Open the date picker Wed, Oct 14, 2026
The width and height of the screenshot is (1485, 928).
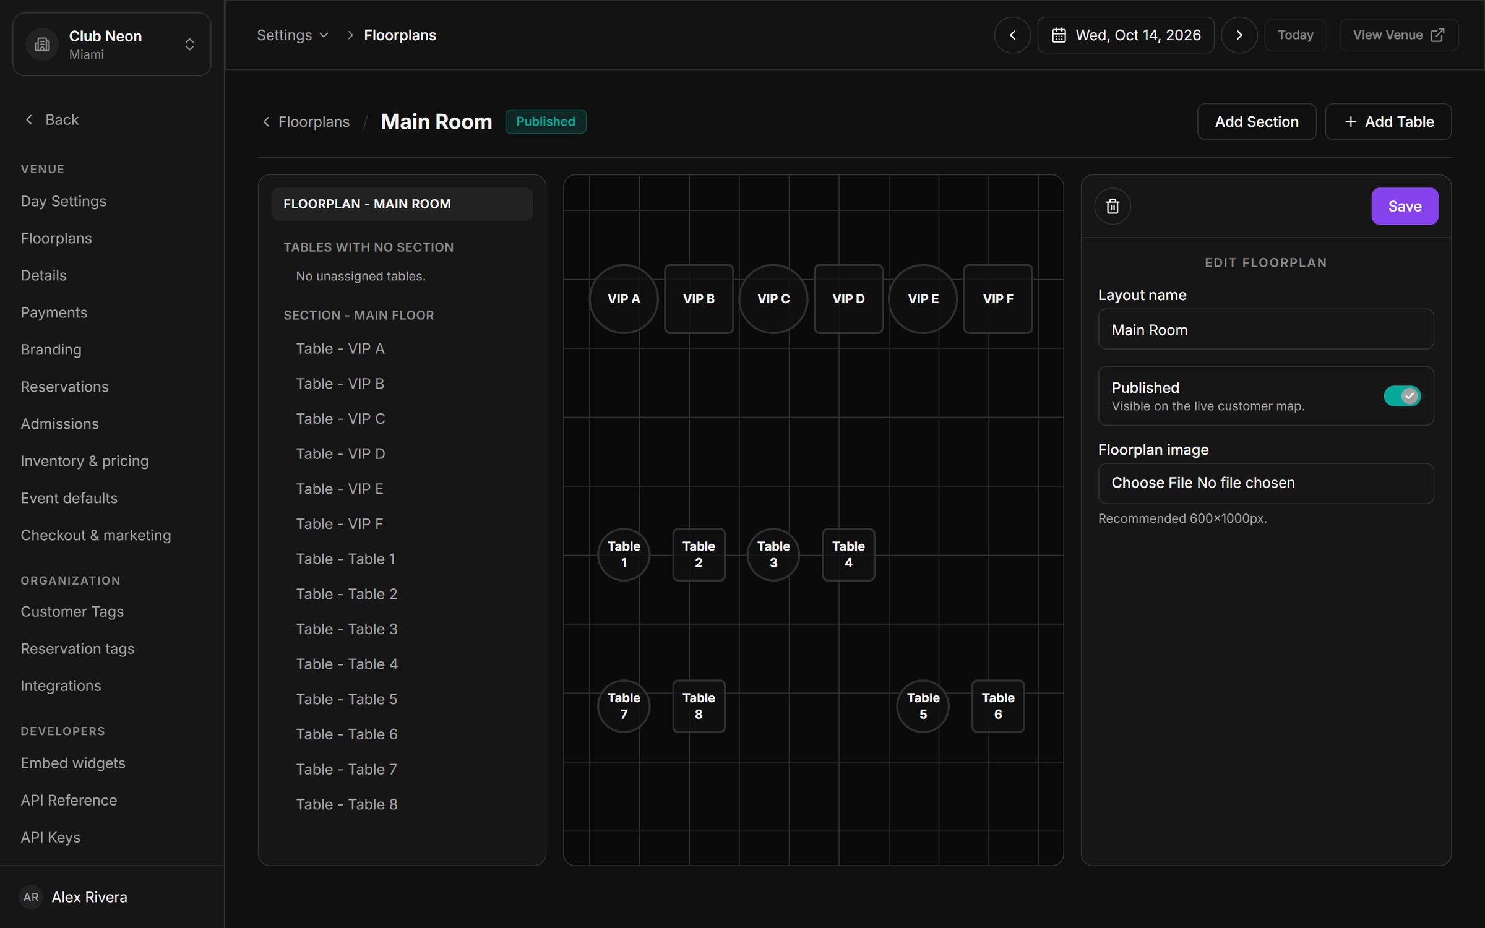(x=1126, y=35)
